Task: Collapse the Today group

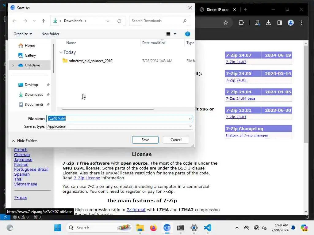Action: point(60,52)
